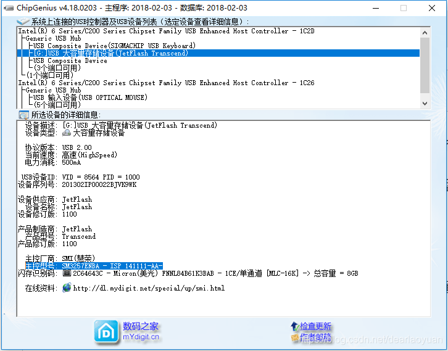448x351 pixels.
Task: Click the author email envelope icon
Action: [x=294, y=338]
